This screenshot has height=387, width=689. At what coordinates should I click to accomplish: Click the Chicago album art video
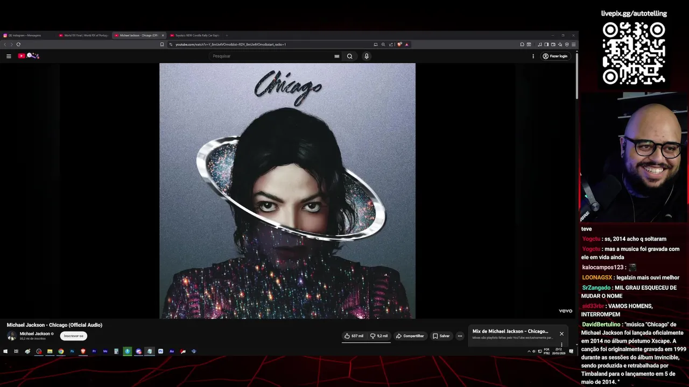point(287,191)
